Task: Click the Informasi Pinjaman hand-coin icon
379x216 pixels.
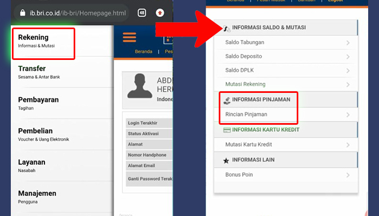Action: coord(227,100)
